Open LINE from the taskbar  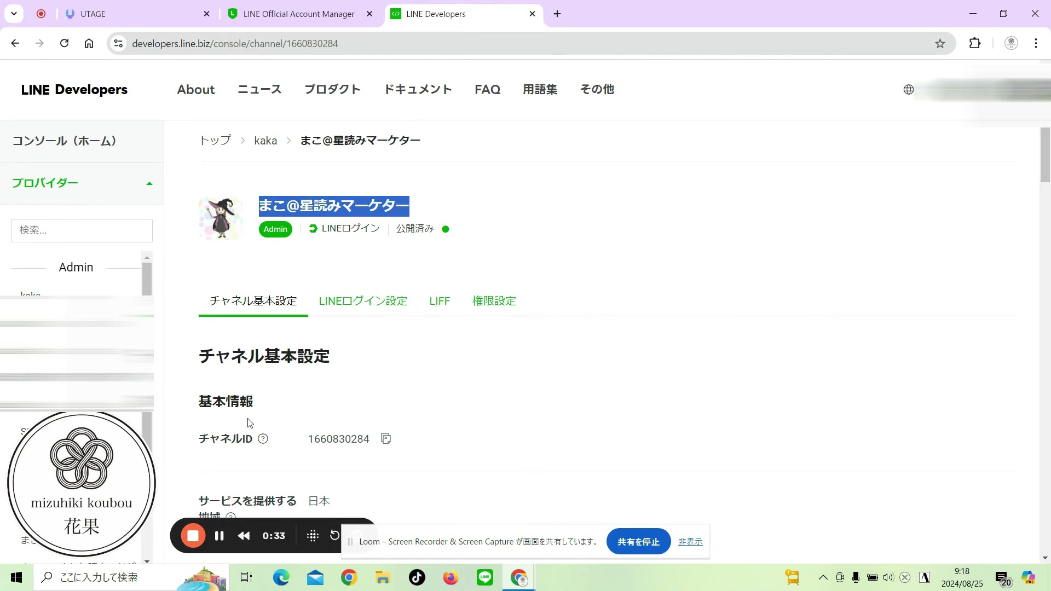[484, 577]
